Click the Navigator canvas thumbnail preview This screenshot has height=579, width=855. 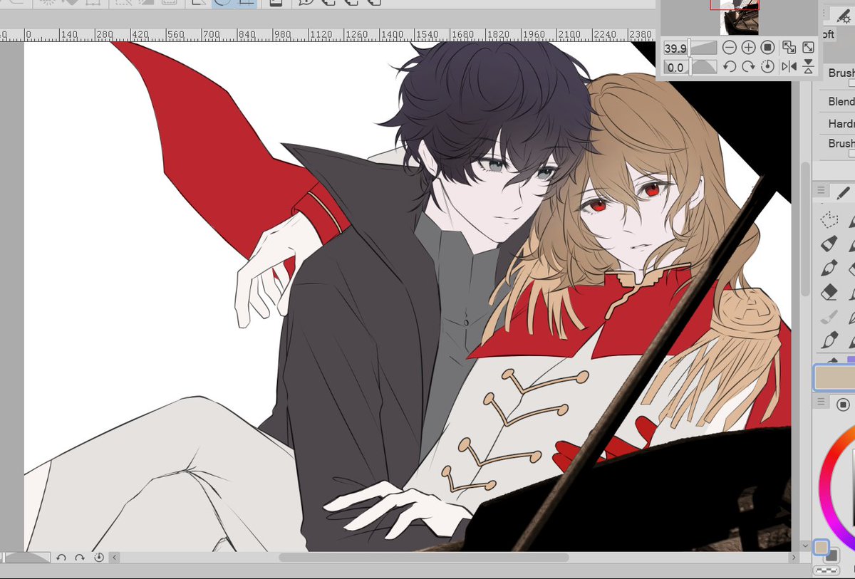[739, 18]
